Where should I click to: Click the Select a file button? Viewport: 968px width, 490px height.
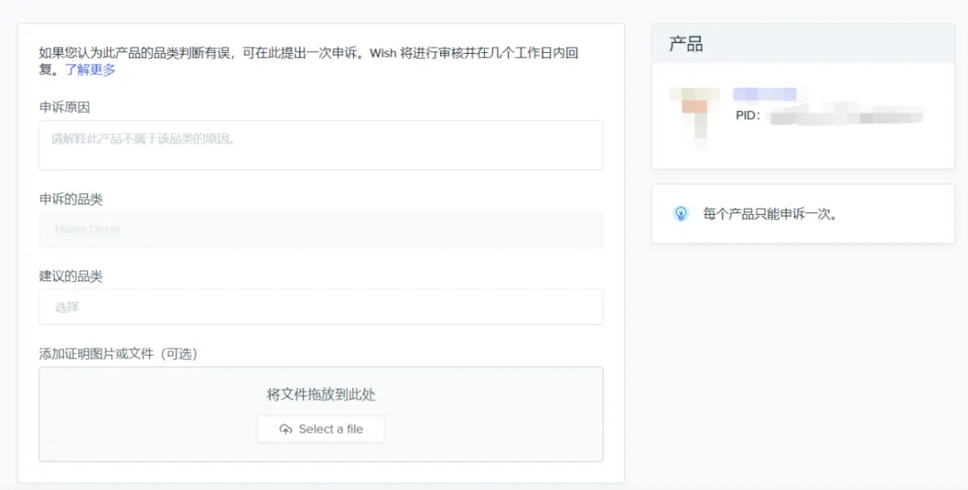pyautogui.click(x=321, y=429)
